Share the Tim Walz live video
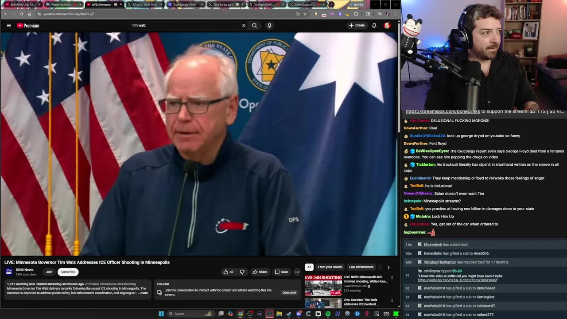 pos(260,272)
